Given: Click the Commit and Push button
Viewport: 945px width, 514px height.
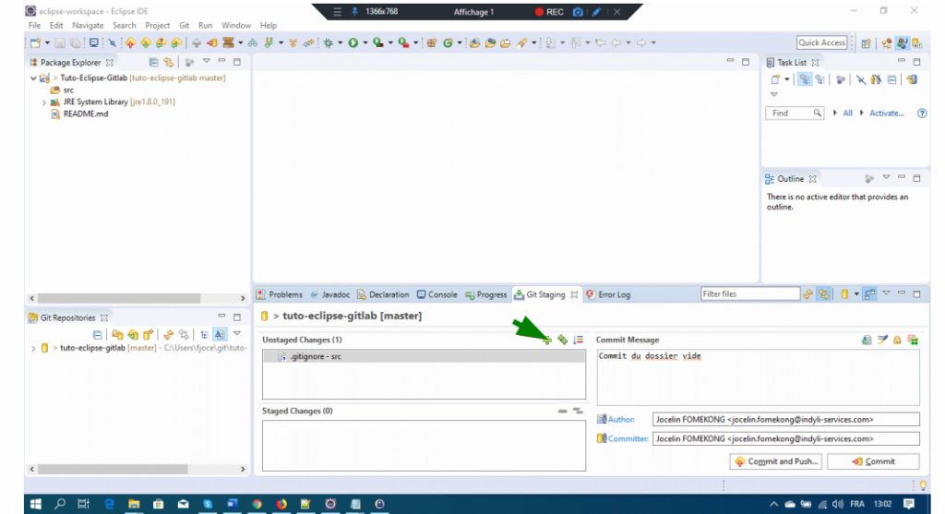Looking at the screenshot, I should click(x=776, y=461).
